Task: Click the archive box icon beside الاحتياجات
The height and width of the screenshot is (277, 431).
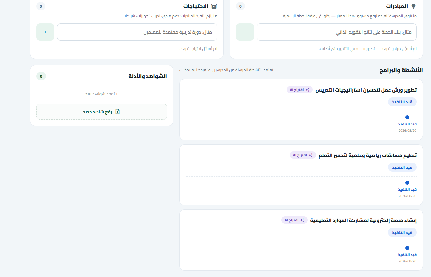Action: pos(214,6)
